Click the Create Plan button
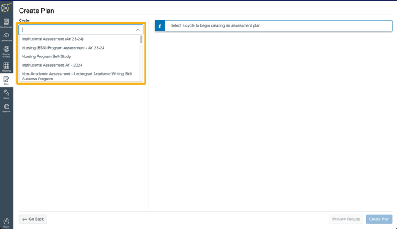Screen dimensions: 397x229 [379, 219]
